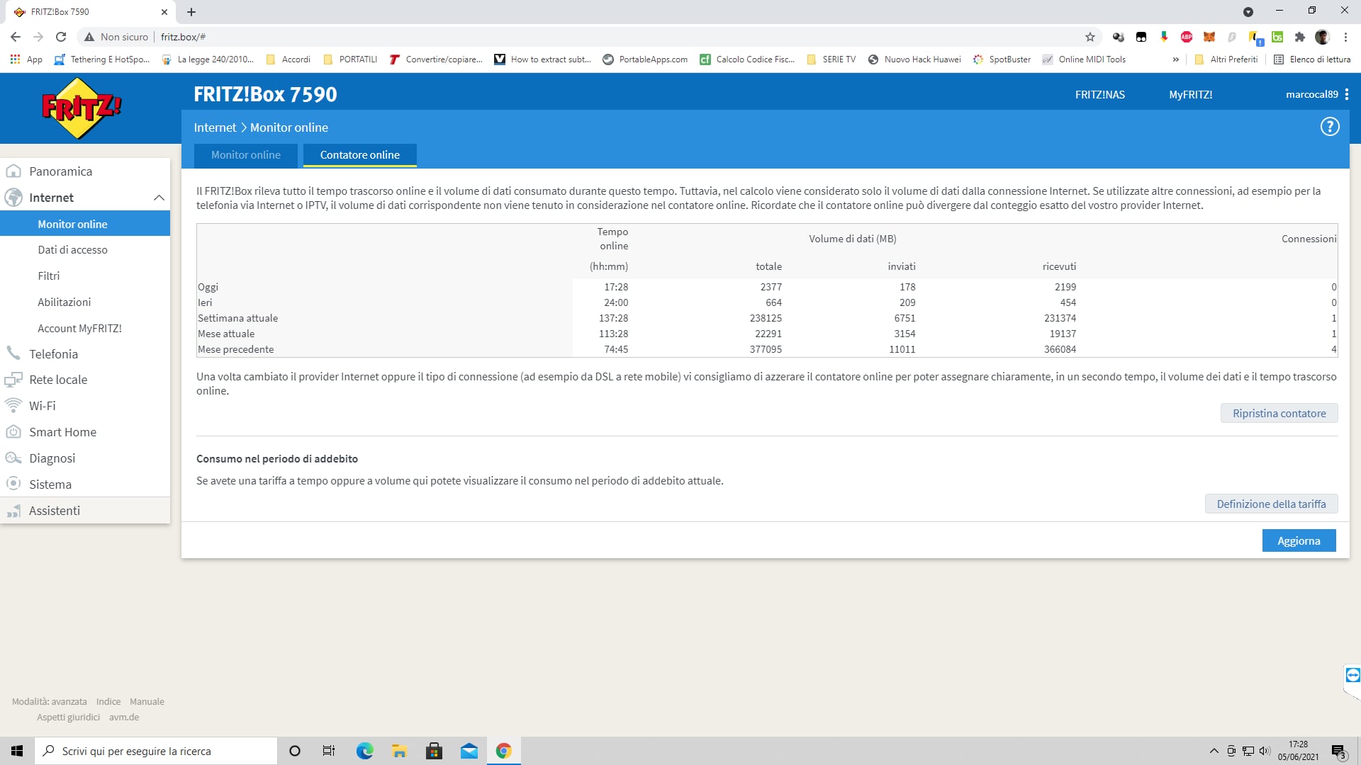The width and height of the screenshot is (1361, 765).
Task: Bookmark page with the star icon
Action: pos(1090,37)
